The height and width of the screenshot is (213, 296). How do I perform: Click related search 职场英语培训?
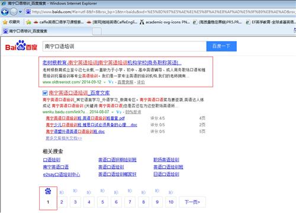click(x=166, y=160)
